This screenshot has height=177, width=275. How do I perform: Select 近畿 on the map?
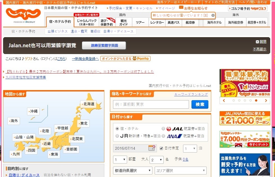pyautogui.click(x=47, y=144)
